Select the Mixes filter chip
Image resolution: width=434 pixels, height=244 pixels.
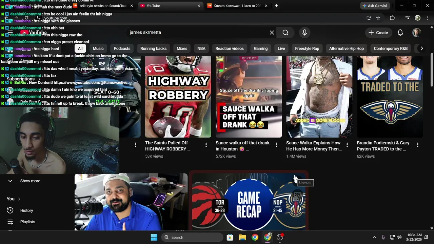click(x=182, y=48)
